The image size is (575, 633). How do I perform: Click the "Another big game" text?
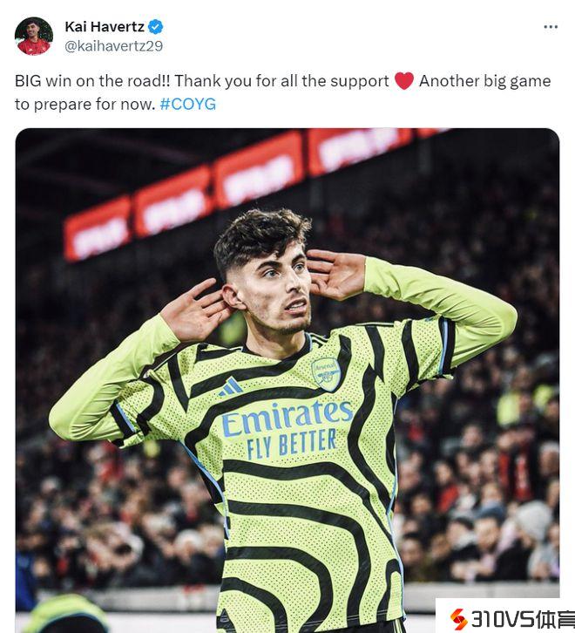[x=485, y=81]
